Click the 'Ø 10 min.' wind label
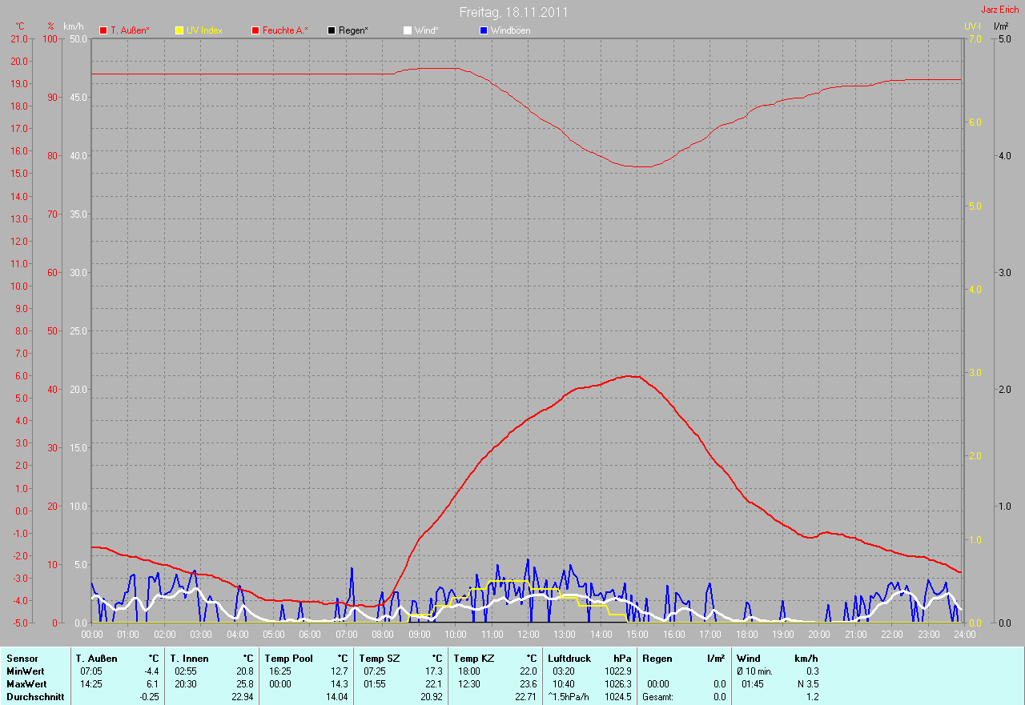 pos(754,671)
